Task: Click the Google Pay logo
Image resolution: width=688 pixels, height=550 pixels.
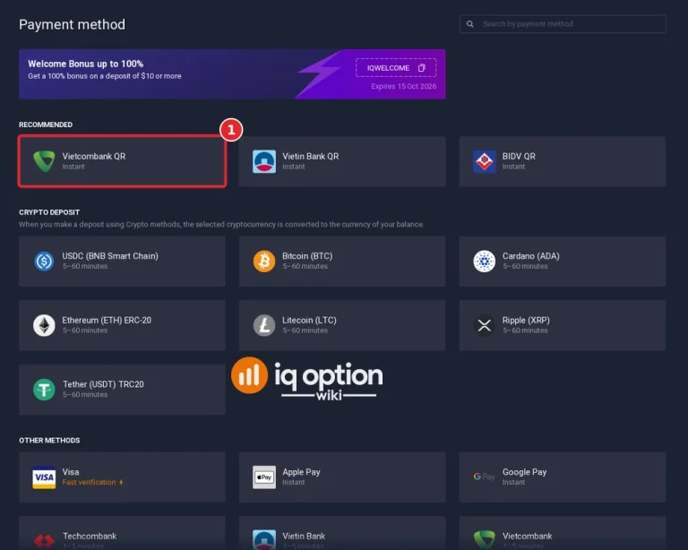Action: (x=484, y=477)
